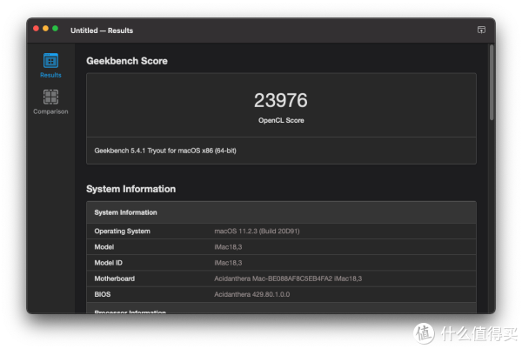The image size is (522, 349).
Task: Select the BIOS row label
Action: 103,294
